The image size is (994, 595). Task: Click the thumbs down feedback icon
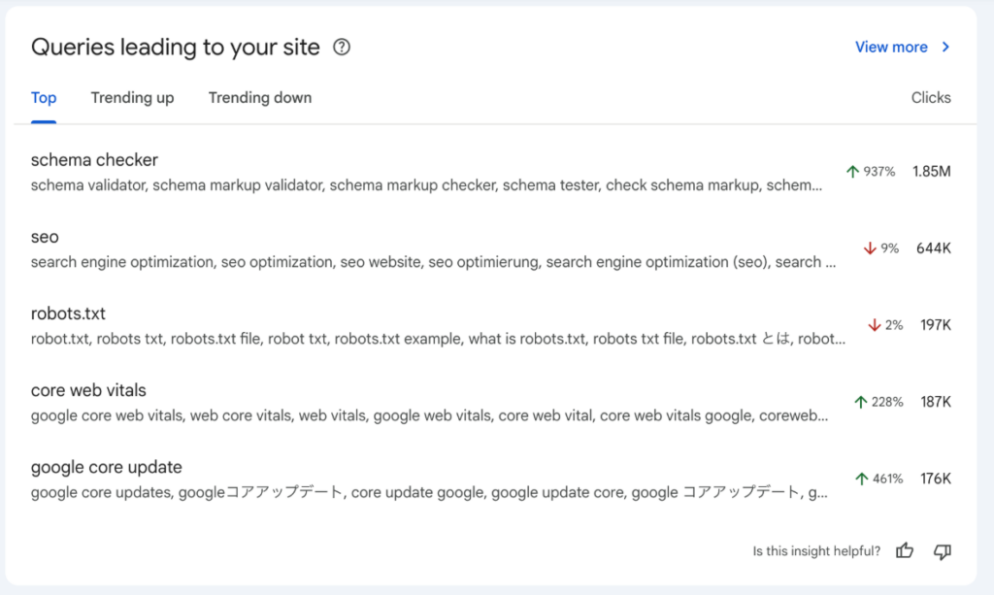pos(942,551)
